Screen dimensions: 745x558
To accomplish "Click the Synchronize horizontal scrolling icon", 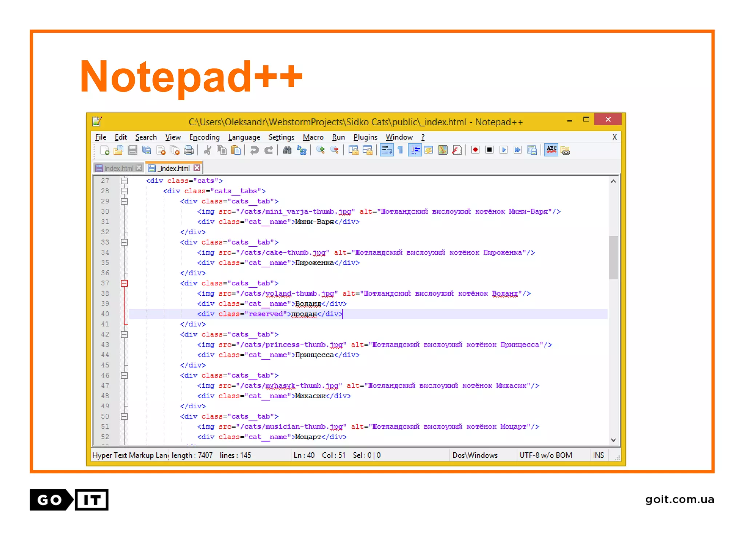I will click(367, 150).
